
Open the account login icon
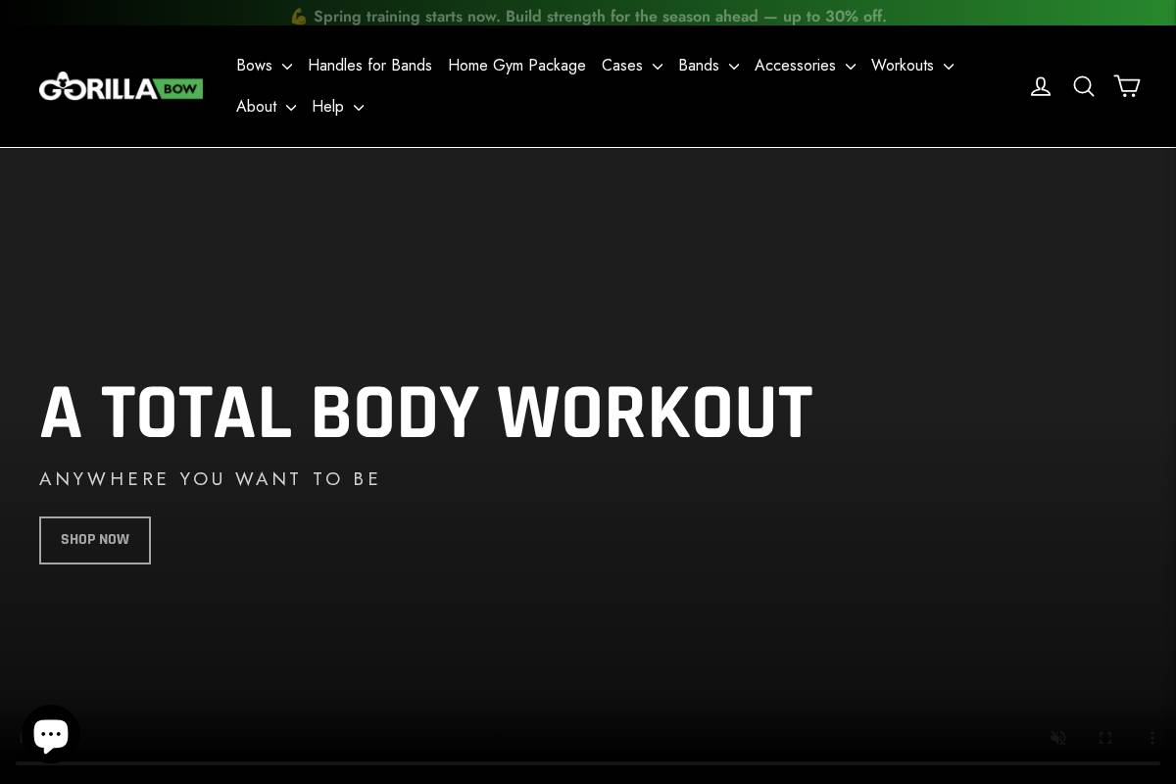(x=1041, y=86)
